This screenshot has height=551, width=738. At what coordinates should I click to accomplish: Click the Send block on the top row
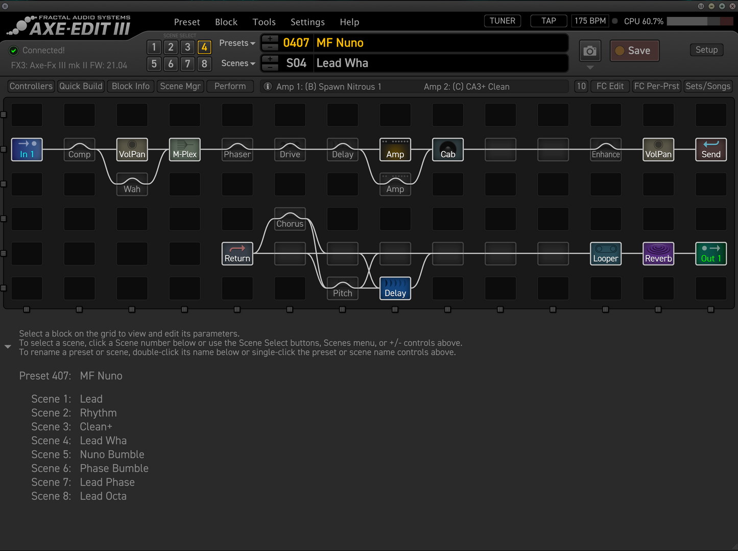click(710, 150)
